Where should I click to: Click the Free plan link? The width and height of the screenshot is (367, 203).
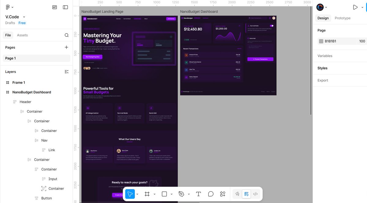(x=22, y=23)
